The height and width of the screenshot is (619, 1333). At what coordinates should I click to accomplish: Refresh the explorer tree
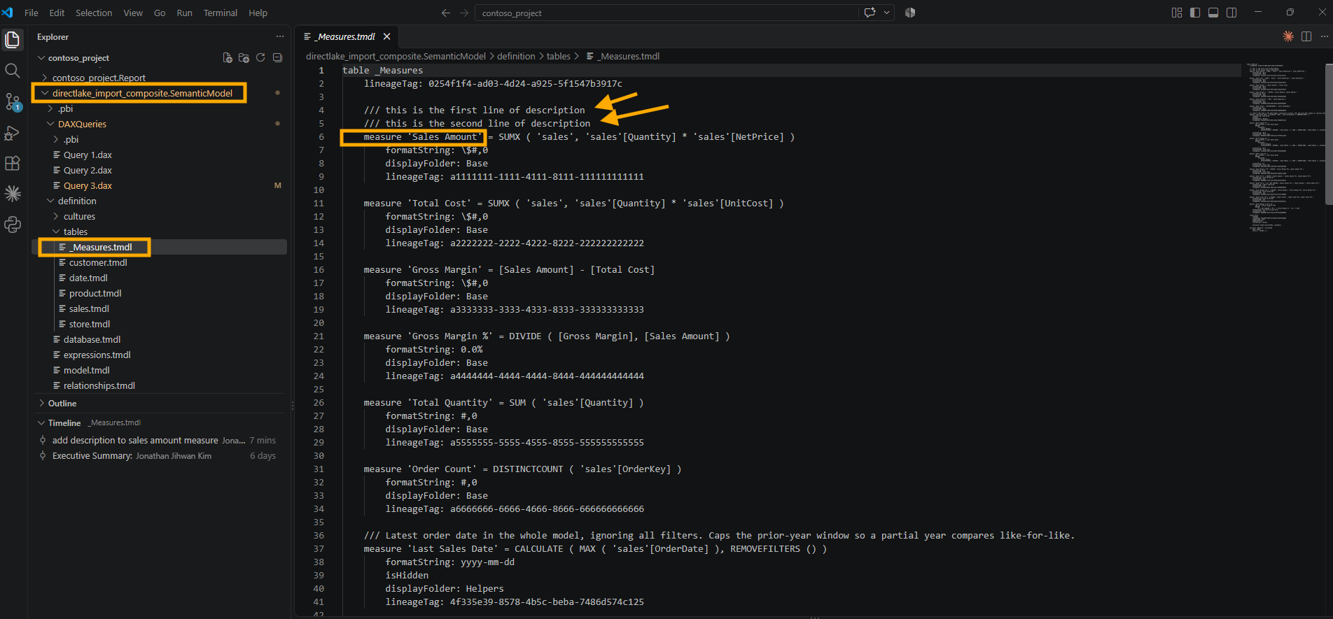coord(260,58)
